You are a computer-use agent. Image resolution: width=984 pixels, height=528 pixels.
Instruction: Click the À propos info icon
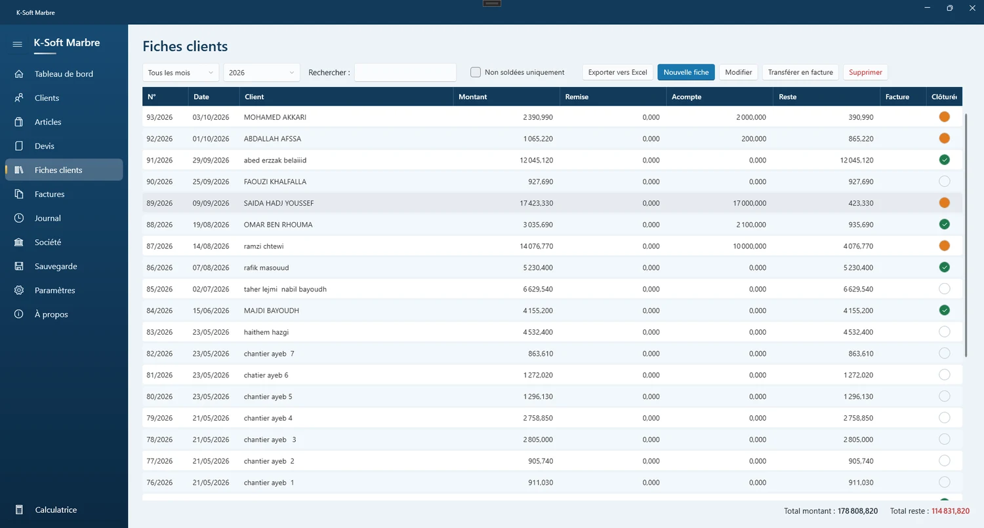tap(19, 314)
